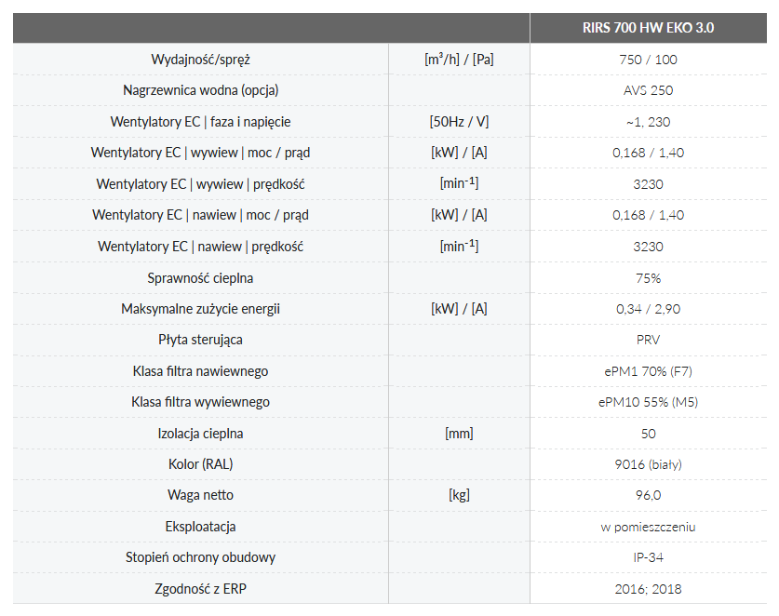Click the [50Hz / V] unit cell

tap(459, 122)
